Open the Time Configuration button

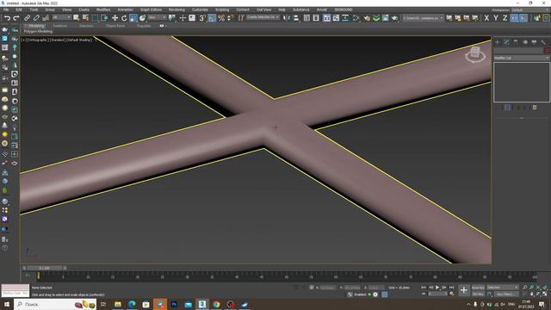click(x=451, y=294)
